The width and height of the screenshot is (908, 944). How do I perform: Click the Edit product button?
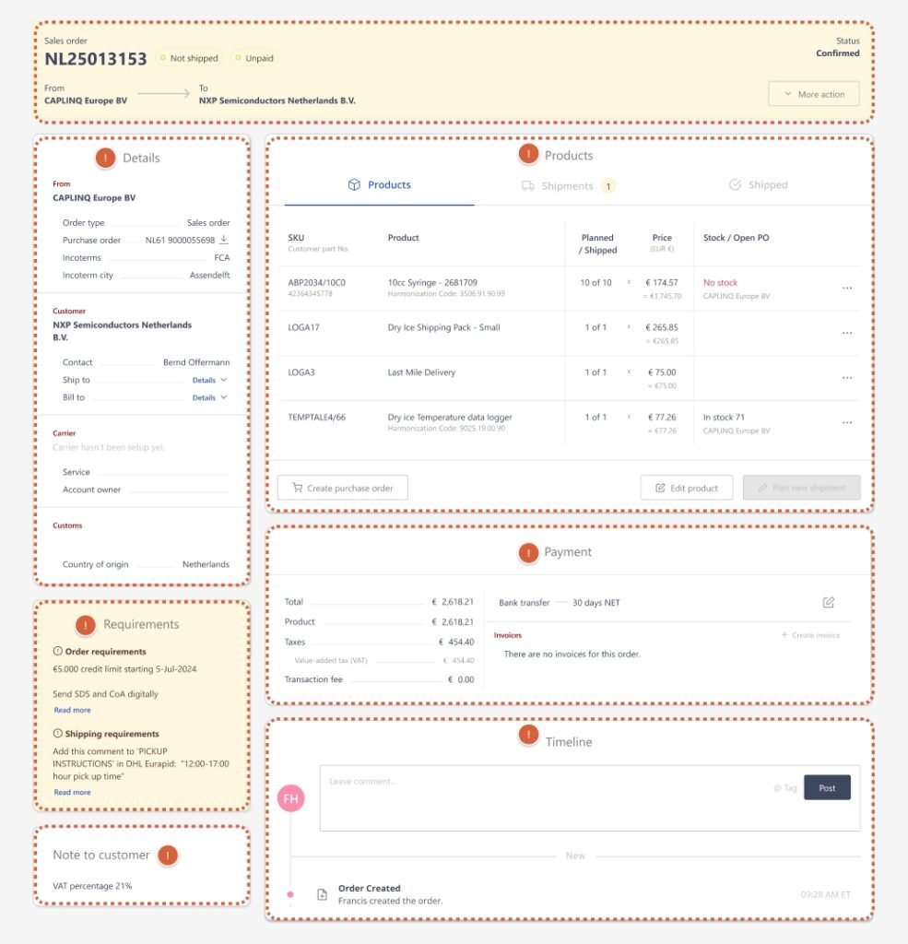pyautogui.click(x=686, y=488)
